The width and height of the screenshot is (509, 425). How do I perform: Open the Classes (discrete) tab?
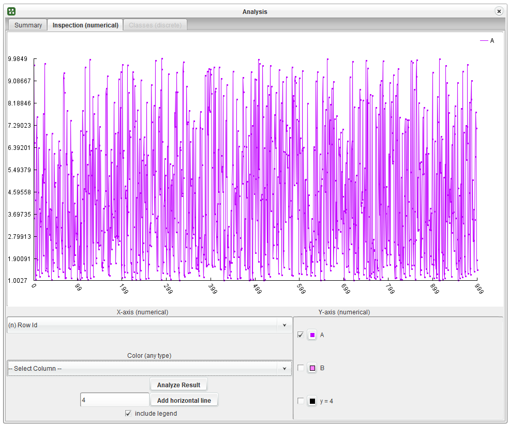point(155,25)
